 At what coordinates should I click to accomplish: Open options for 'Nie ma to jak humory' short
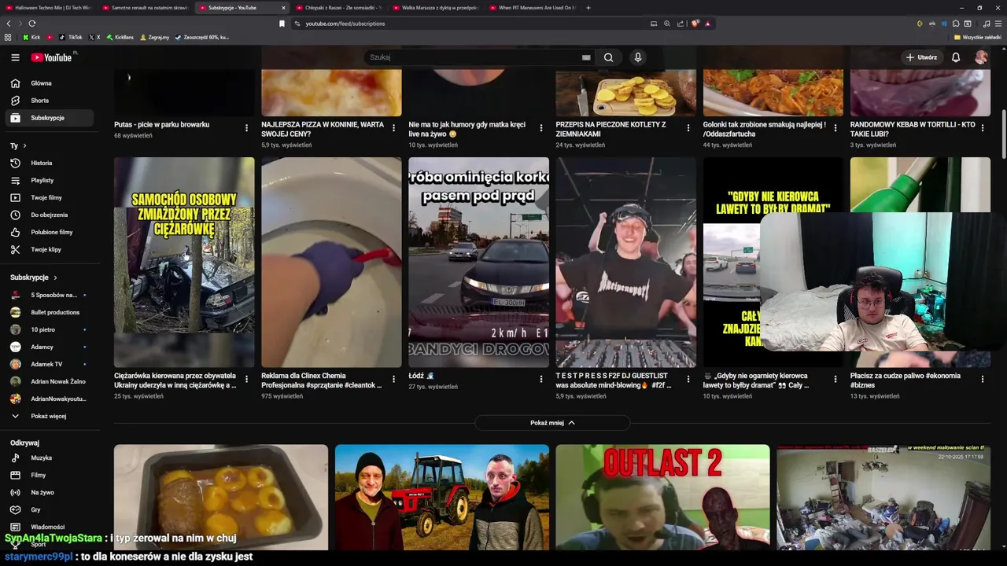540,128
